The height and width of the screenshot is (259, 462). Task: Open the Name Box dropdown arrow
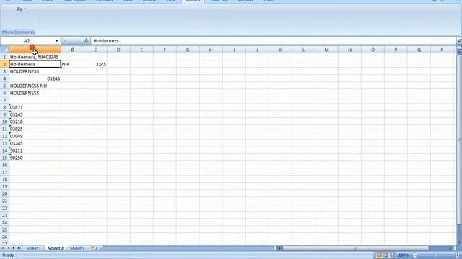pyautogui.click(x=56, y=41)
